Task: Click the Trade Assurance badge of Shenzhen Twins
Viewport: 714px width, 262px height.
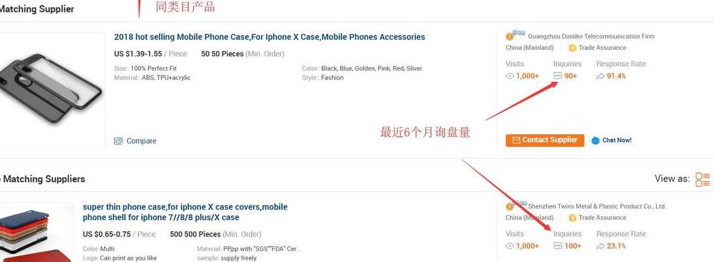Action: (597, 218)
